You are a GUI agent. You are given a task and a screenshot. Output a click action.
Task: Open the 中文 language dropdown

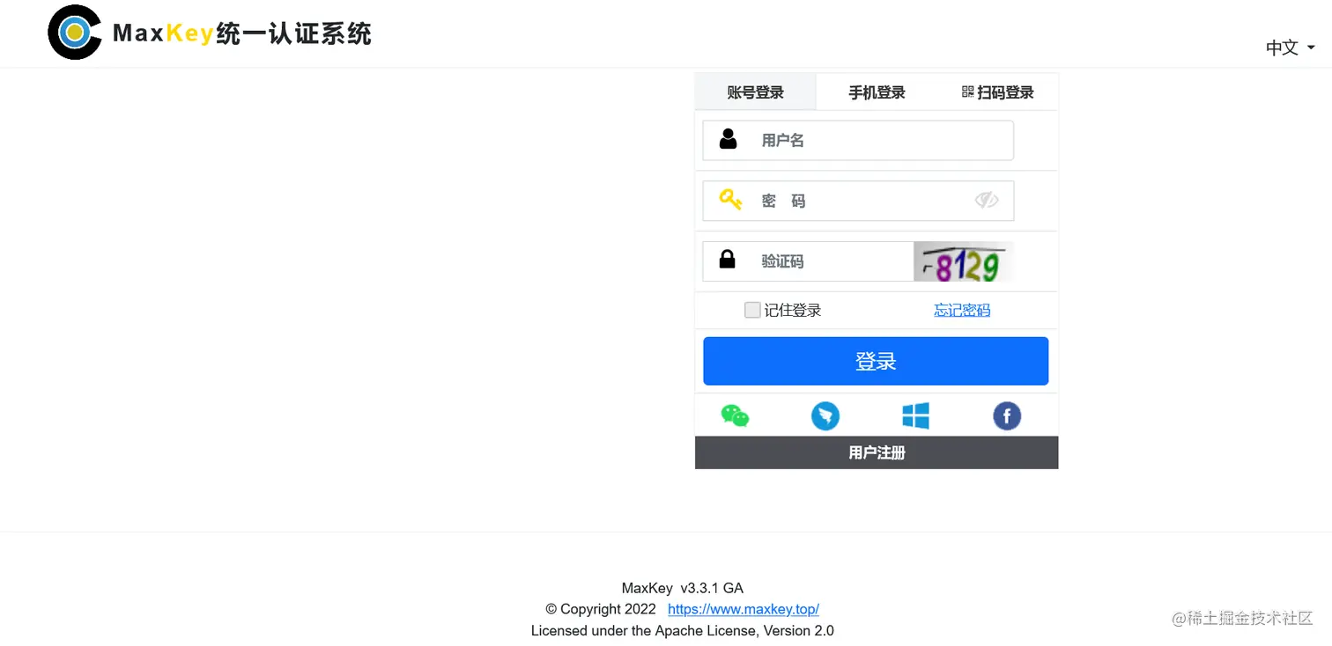(x=1291, y=48)
